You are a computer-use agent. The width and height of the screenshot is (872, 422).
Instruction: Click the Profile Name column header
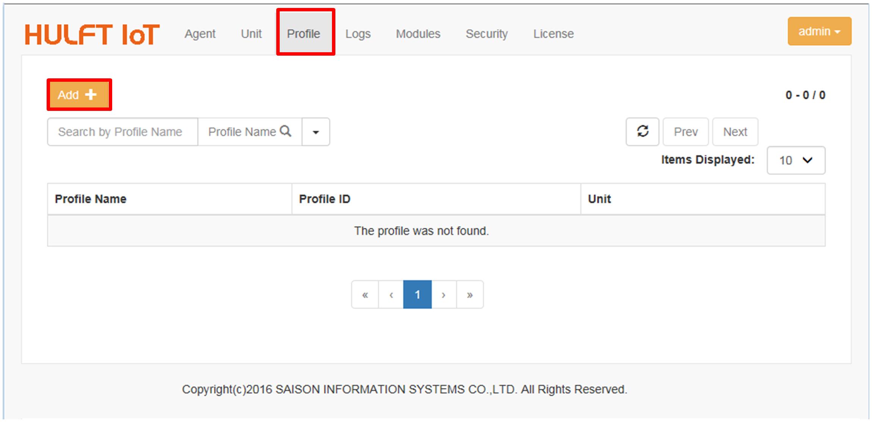[169, 199]
